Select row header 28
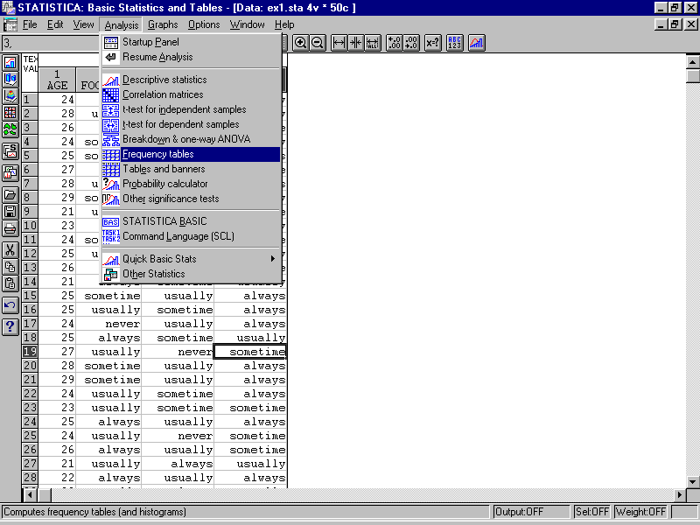 pyautogui.click(x=30, y=477)
